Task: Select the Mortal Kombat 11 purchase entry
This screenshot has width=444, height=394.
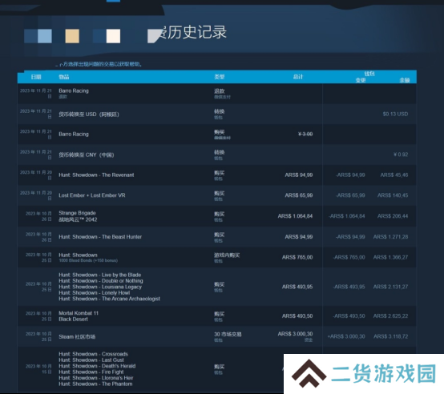Action: (217, 316)
